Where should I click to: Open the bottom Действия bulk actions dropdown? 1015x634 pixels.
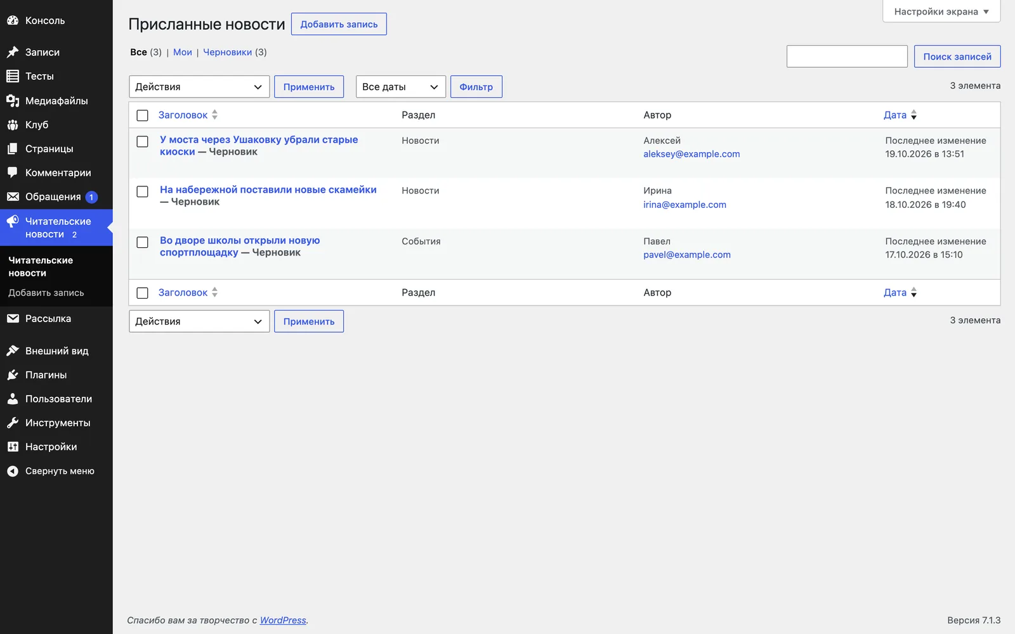tap(199, 321)
